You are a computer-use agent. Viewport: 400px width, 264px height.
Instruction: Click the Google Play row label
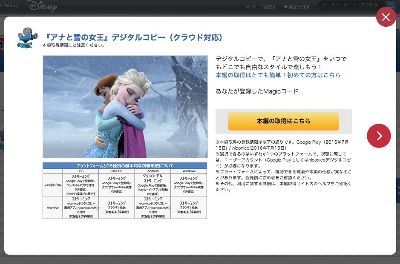[x=53, y=185]
